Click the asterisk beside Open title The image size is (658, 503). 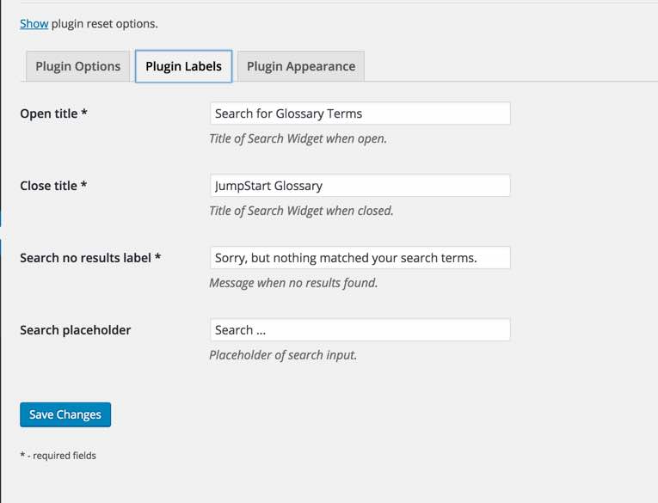83,113
